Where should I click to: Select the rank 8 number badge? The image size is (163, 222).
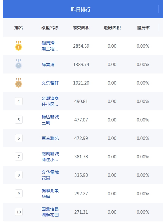[19, 175]
